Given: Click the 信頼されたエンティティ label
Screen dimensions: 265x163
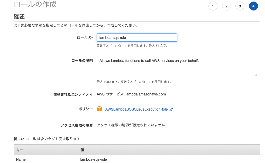Looking at the screenshot, I should pyautogui.click(x=73, y=94).
